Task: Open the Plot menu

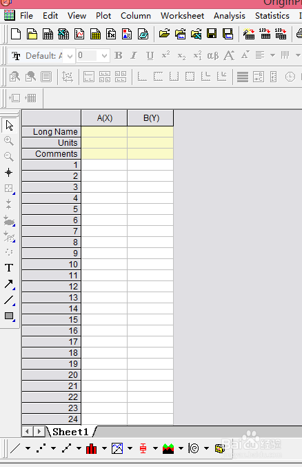Action: (103, 15)
